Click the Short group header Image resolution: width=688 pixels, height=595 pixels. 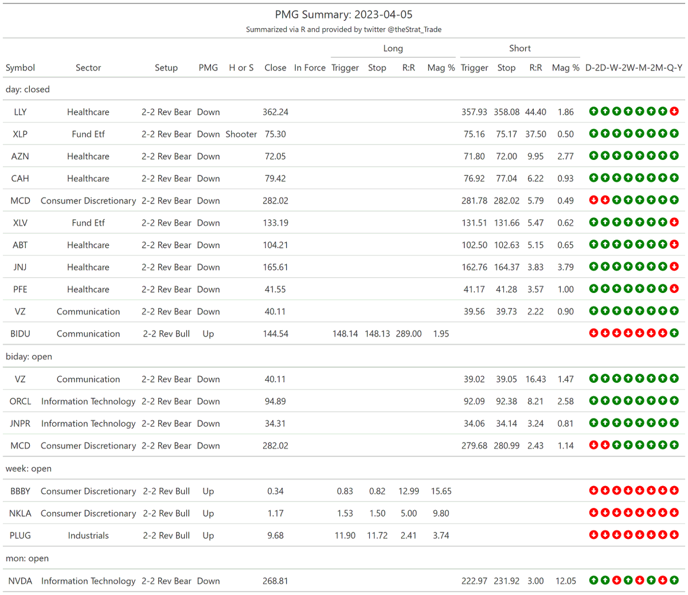[520, 49]
